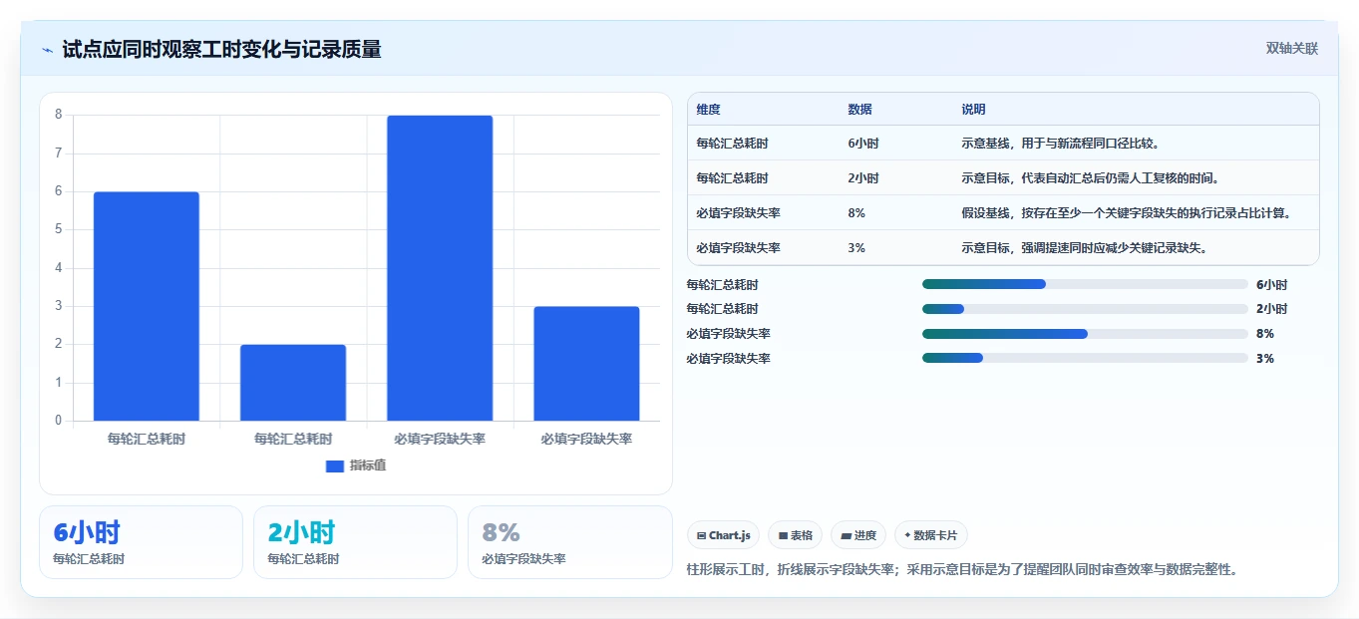The height and width of the screenshot is (619, 1359).
Task: Toggle the 指标值 legend color box
Action: pyautogui.click(x=335, y=466)
